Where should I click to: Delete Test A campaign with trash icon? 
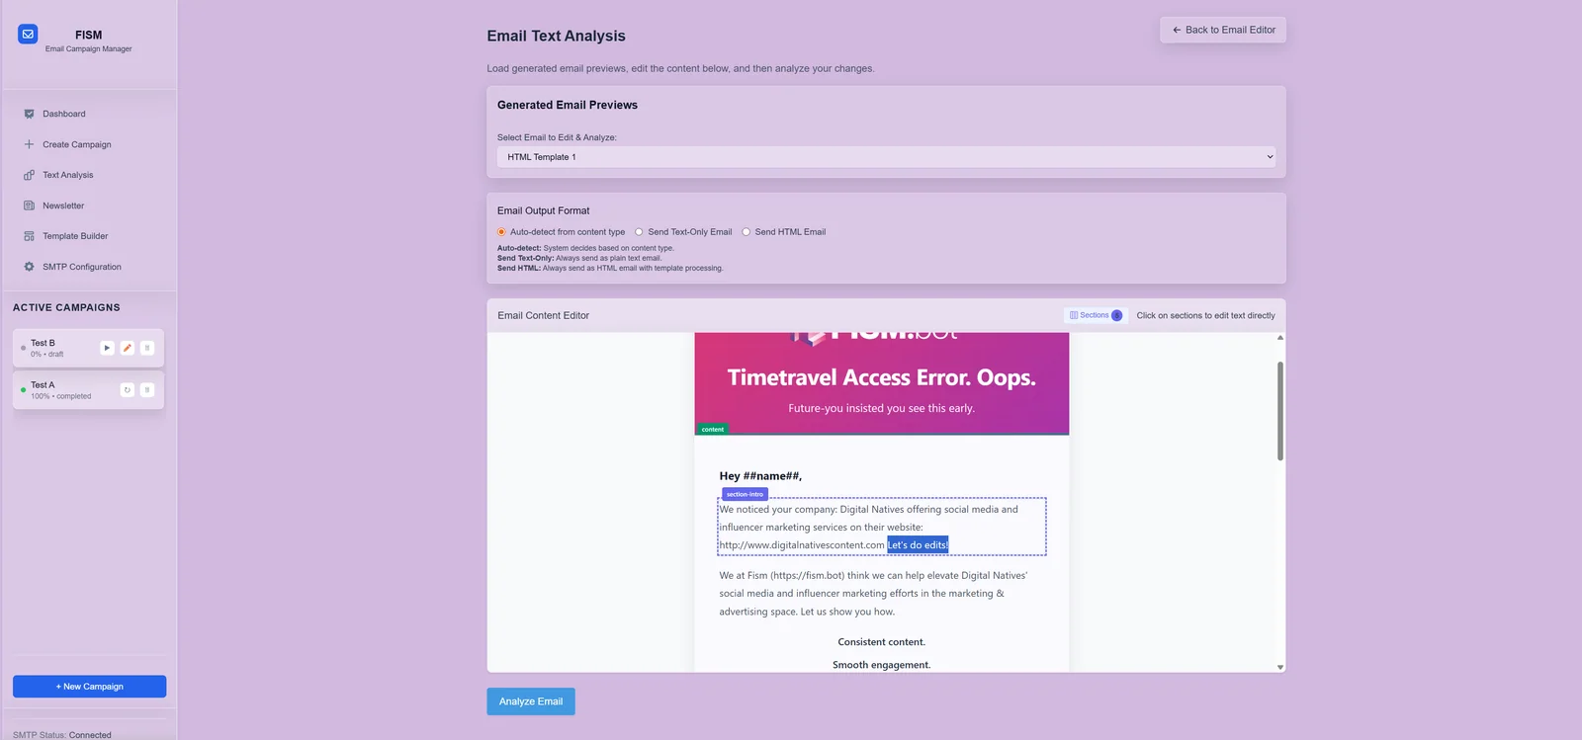(x=147, y=390)
